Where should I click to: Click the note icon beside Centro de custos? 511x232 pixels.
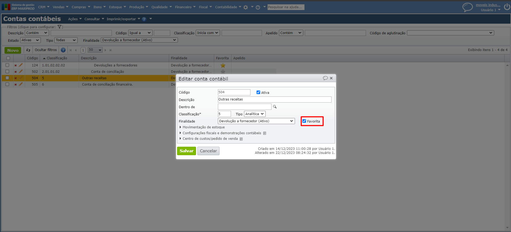tap(241, 139)
